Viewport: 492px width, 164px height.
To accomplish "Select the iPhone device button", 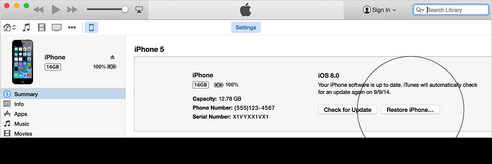I will tap(91, 27).
